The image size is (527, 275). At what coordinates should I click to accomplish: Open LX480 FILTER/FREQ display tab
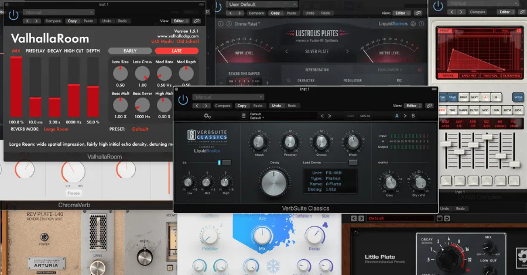tap(512, 76)
